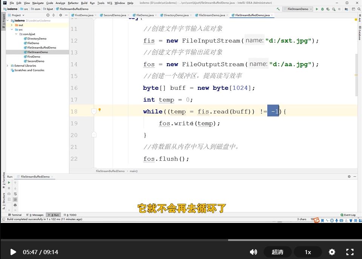Click Locate/Select Opened File target icon
The height and width of the screenshot is (259, 362).
coord(48,15)
